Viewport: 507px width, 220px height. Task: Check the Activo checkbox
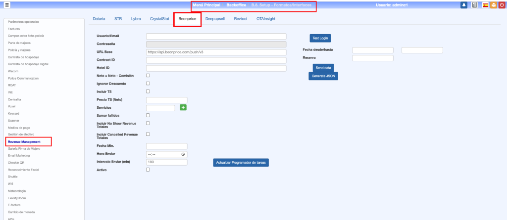click(148, 170)
